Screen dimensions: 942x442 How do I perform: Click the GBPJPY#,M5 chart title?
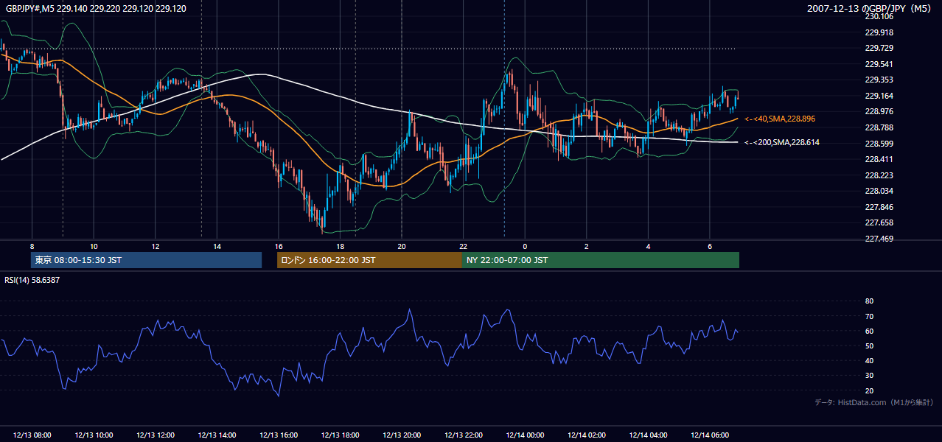[x=96, y=8]
